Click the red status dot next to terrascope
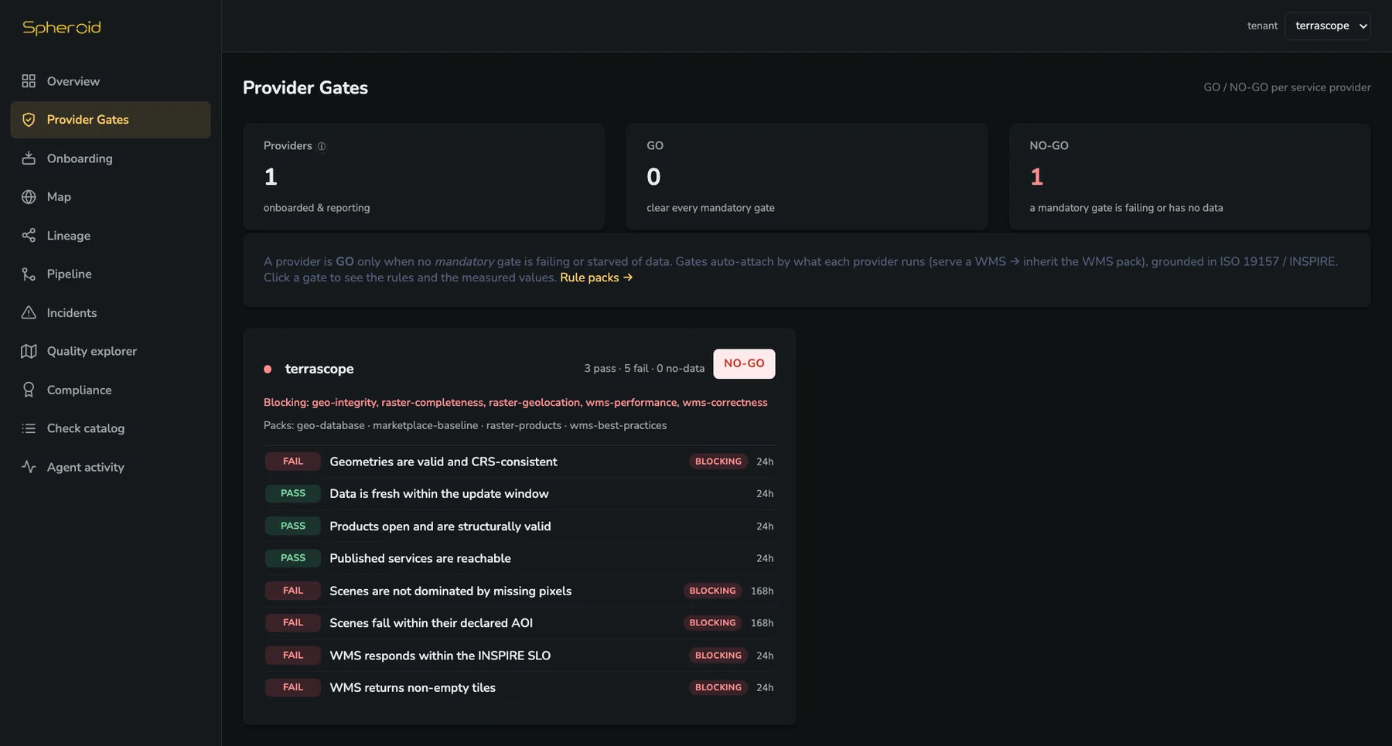 click(x=268, y=370)
